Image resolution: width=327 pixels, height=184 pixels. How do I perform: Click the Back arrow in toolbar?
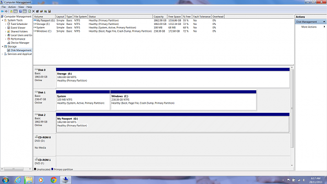pyautogui.click(x=2, y=11)
